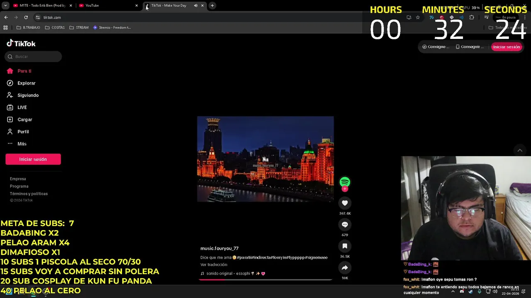Open the 7TV extension icon
This screenshot has width=531, height=298.
pos(432,17)
